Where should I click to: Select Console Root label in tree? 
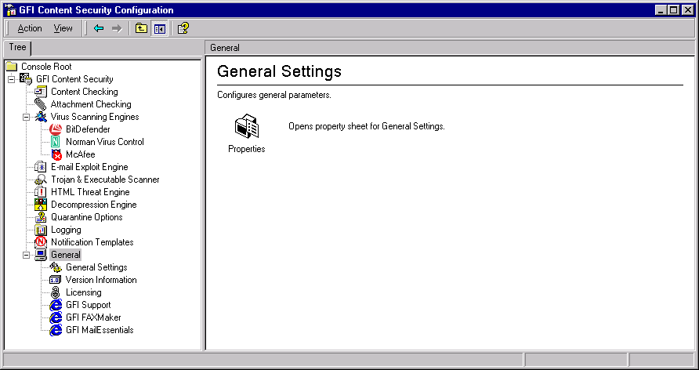[46, 67]
